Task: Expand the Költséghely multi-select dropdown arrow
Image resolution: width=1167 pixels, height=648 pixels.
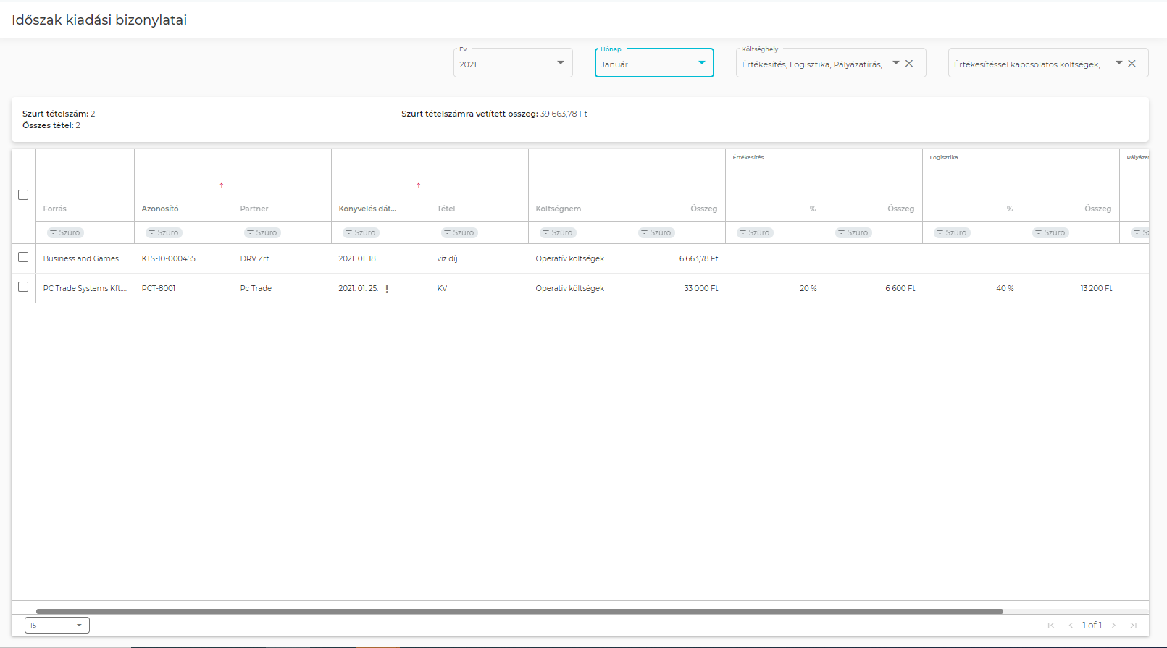Action: 896,63
